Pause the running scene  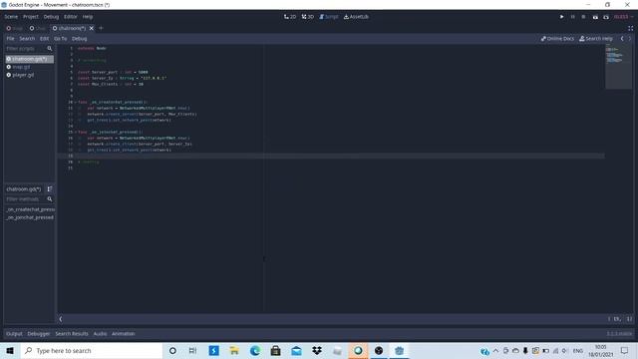[573, 17]
